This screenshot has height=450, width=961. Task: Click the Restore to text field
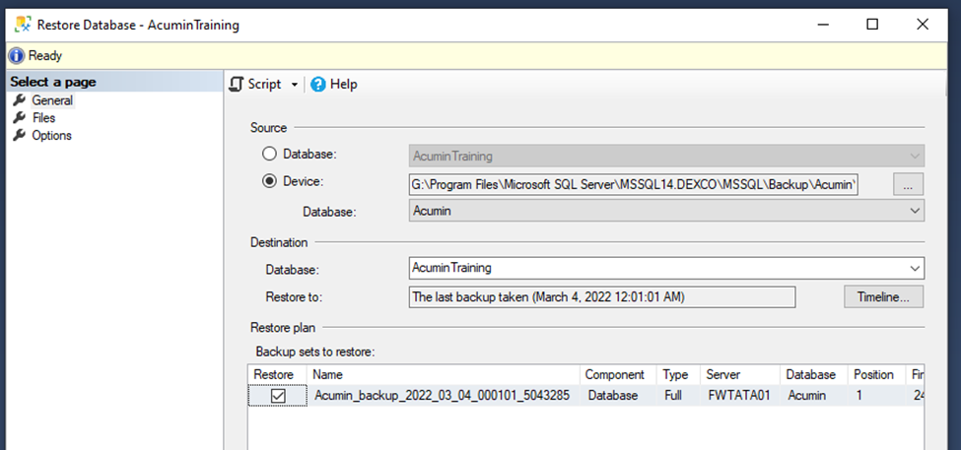602,297
